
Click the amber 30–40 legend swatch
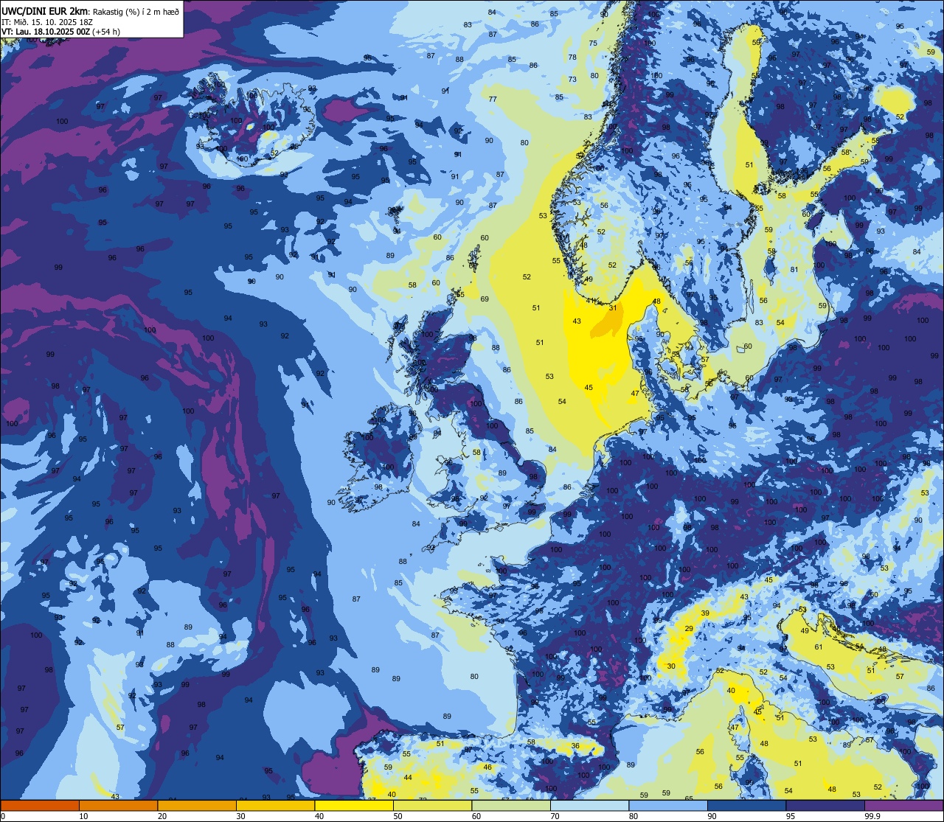275,805
